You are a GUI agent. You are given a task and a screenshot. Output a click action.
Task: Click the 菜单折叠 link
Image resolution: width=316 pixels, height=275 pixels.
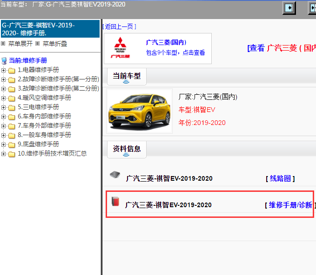click(55, 44)
